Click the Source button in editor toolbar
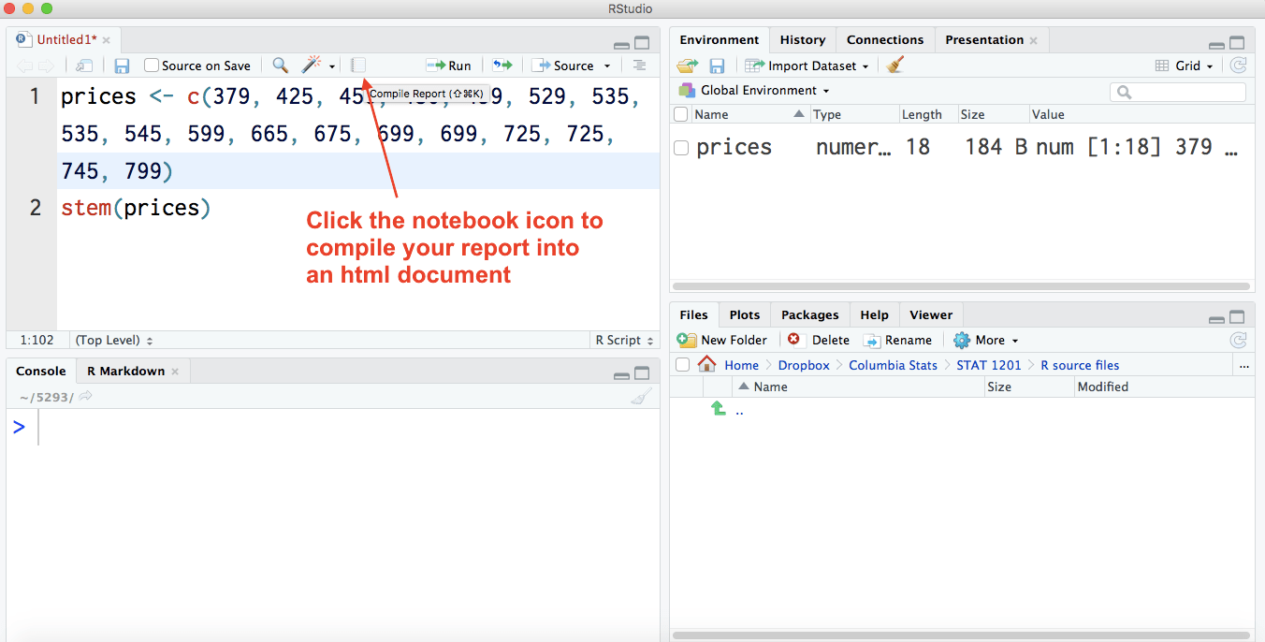Image resolution: width=1265 pixels, height=642 pixels. (x=562, y=66)
